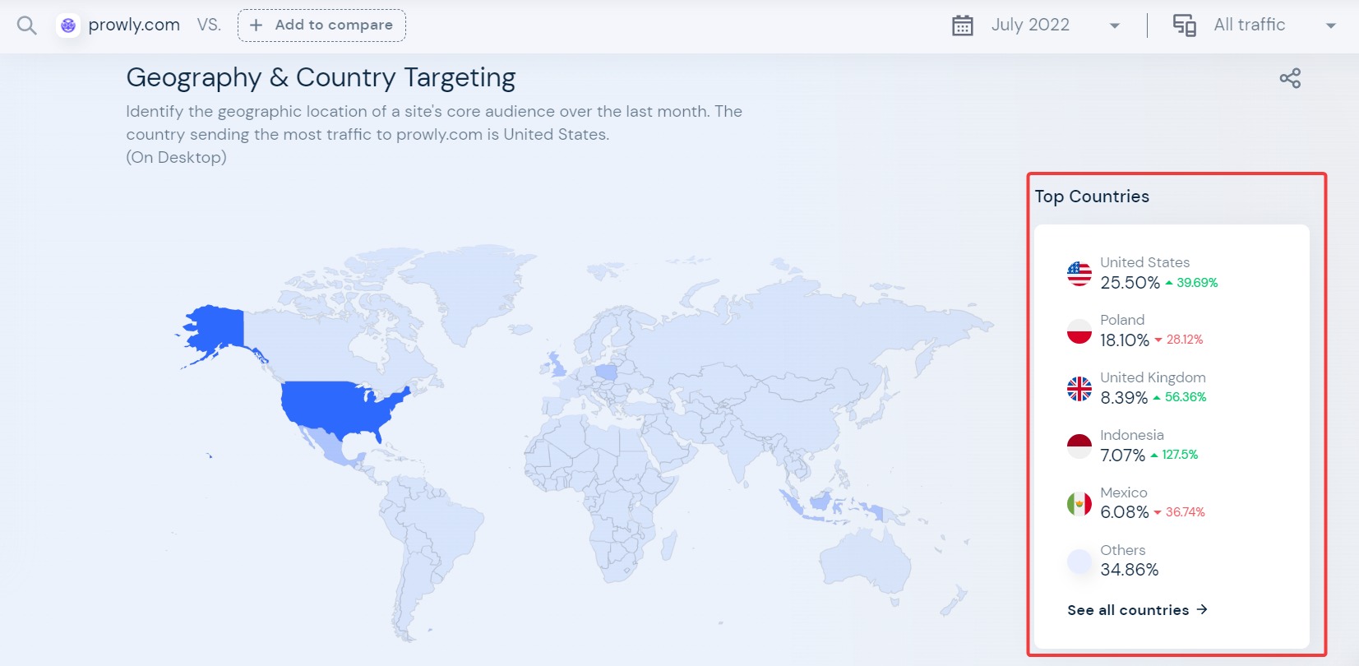Expand the July 2022 date dropdown
This screenshot has height=666, width=1359.
pos(1114,25)
